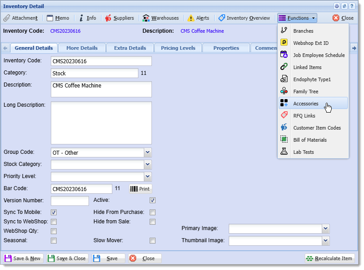
Task: Print the barcode with Print button
Action: [141, 189]
